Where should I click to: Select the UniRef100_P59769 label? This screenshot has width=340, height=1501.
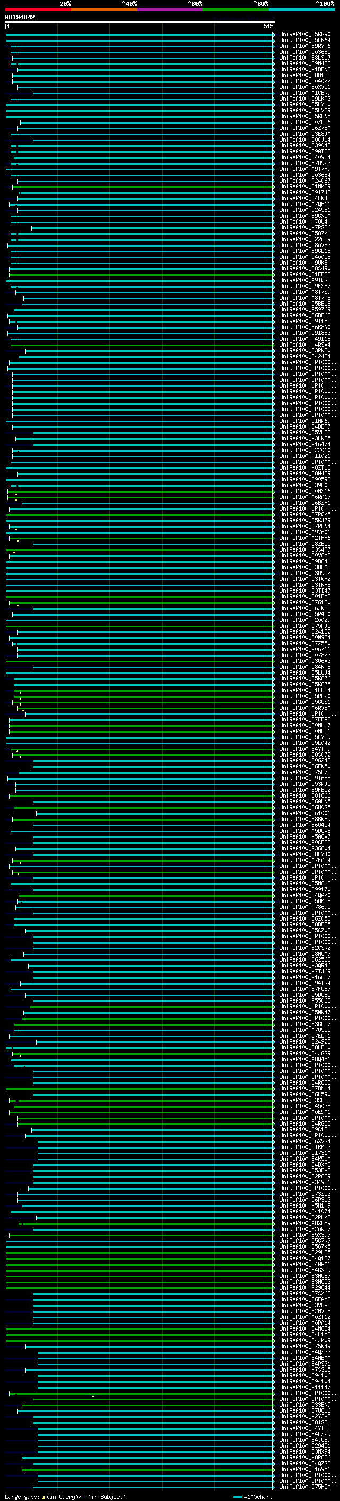(305, 310)
